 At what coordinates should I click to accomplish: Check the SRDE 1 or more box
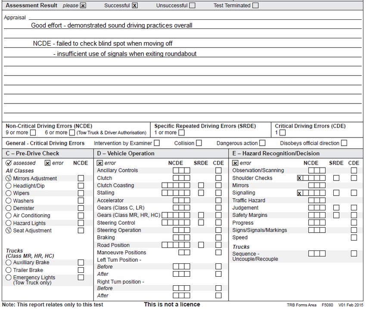pos(182,133)
